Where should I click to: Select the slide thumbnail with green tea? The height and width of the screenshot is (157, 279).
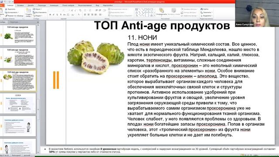[x=18, y=58]
